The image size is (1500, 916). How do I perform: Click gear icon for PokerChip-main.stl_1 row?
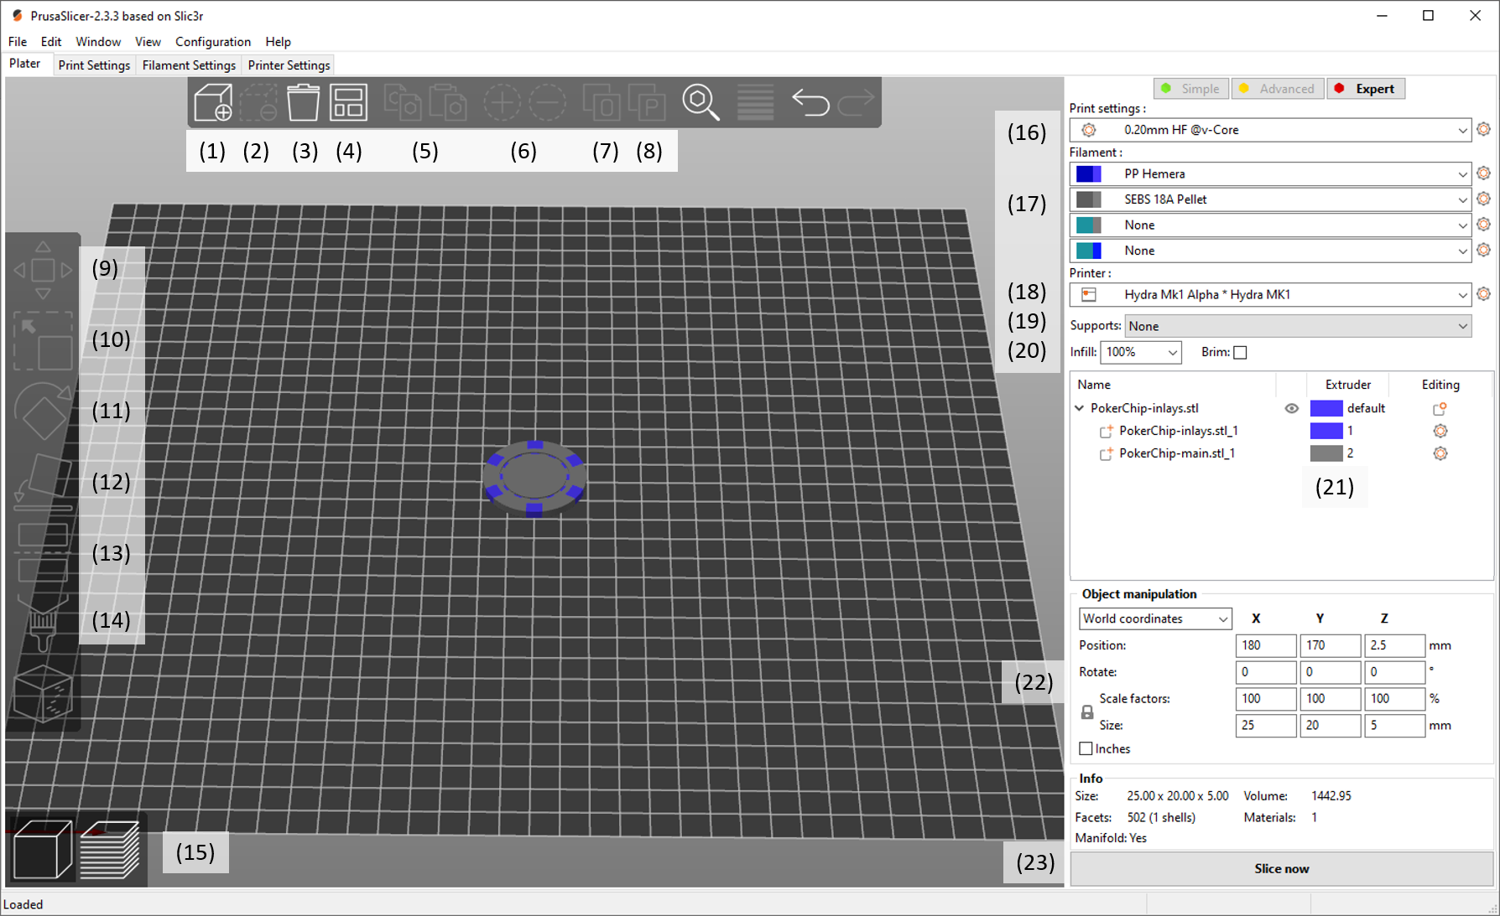(x=1440, y=453)
